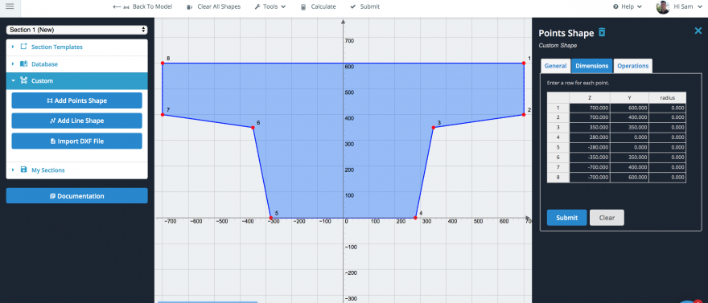Click the My Sections save icon
Image resolution: width=708 pixels, height=303 pixels.
[x=24, y=170]
